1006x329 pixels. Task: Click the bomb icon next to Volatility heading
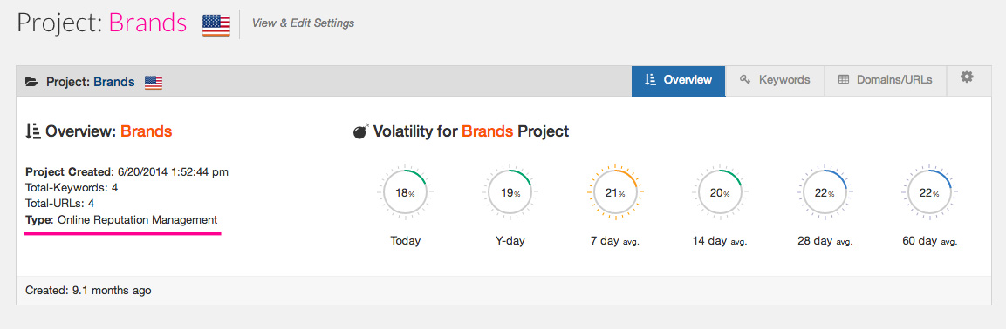[361, 131]
